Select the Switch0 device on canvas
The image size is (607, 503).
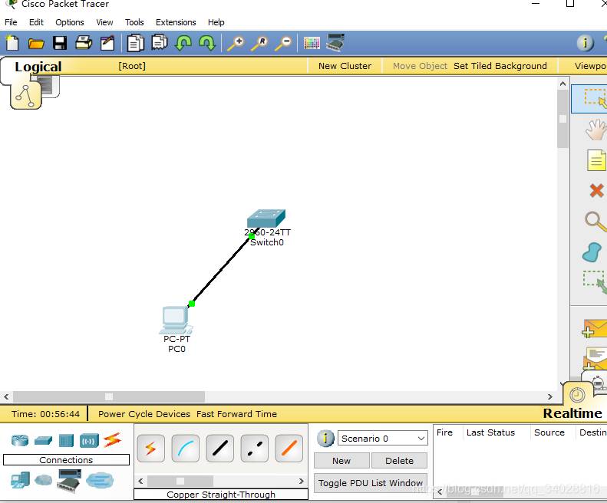pos(266,219)
